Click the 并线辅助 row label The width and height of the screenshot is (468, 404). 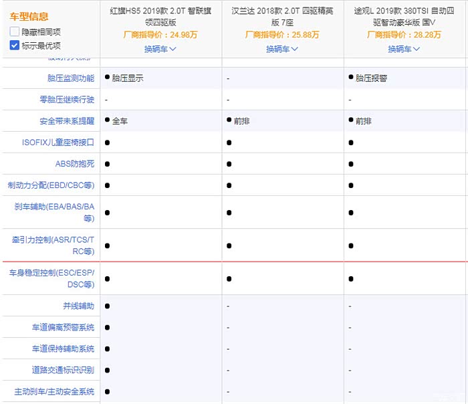pos(78,306)
